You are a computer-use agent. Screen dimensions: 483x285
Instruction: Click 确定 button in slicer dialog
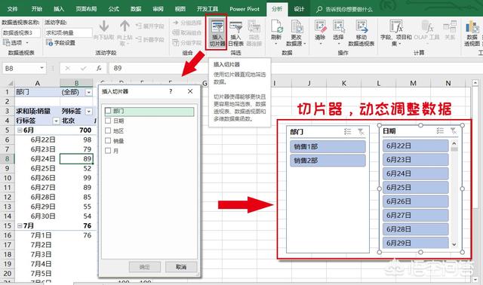click(145, 267)
